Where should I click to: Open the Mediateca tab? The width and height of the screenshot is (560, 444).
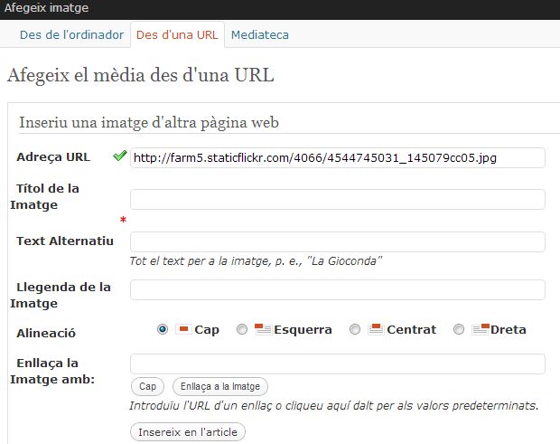260,34
